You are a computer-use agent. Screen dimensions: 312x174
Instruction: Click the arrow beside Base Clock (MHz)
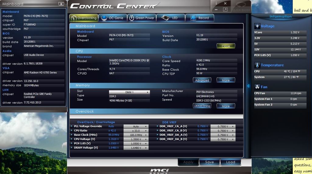coord(72,135)
